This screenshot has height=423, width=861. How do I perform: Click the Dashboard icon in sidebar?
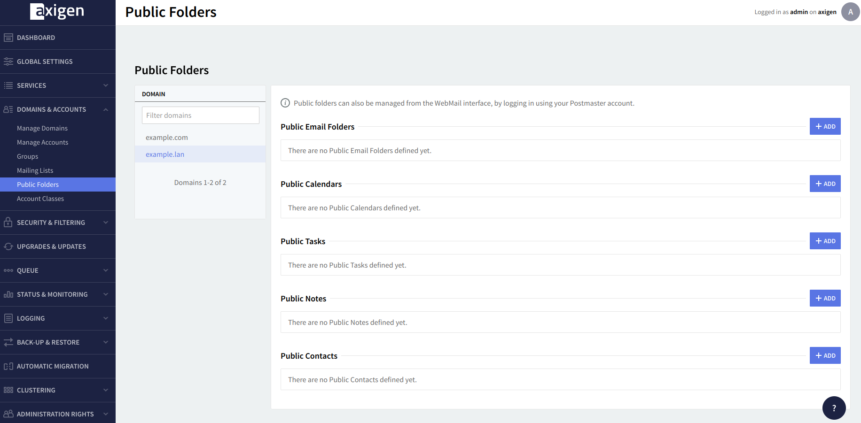(8, 38)
